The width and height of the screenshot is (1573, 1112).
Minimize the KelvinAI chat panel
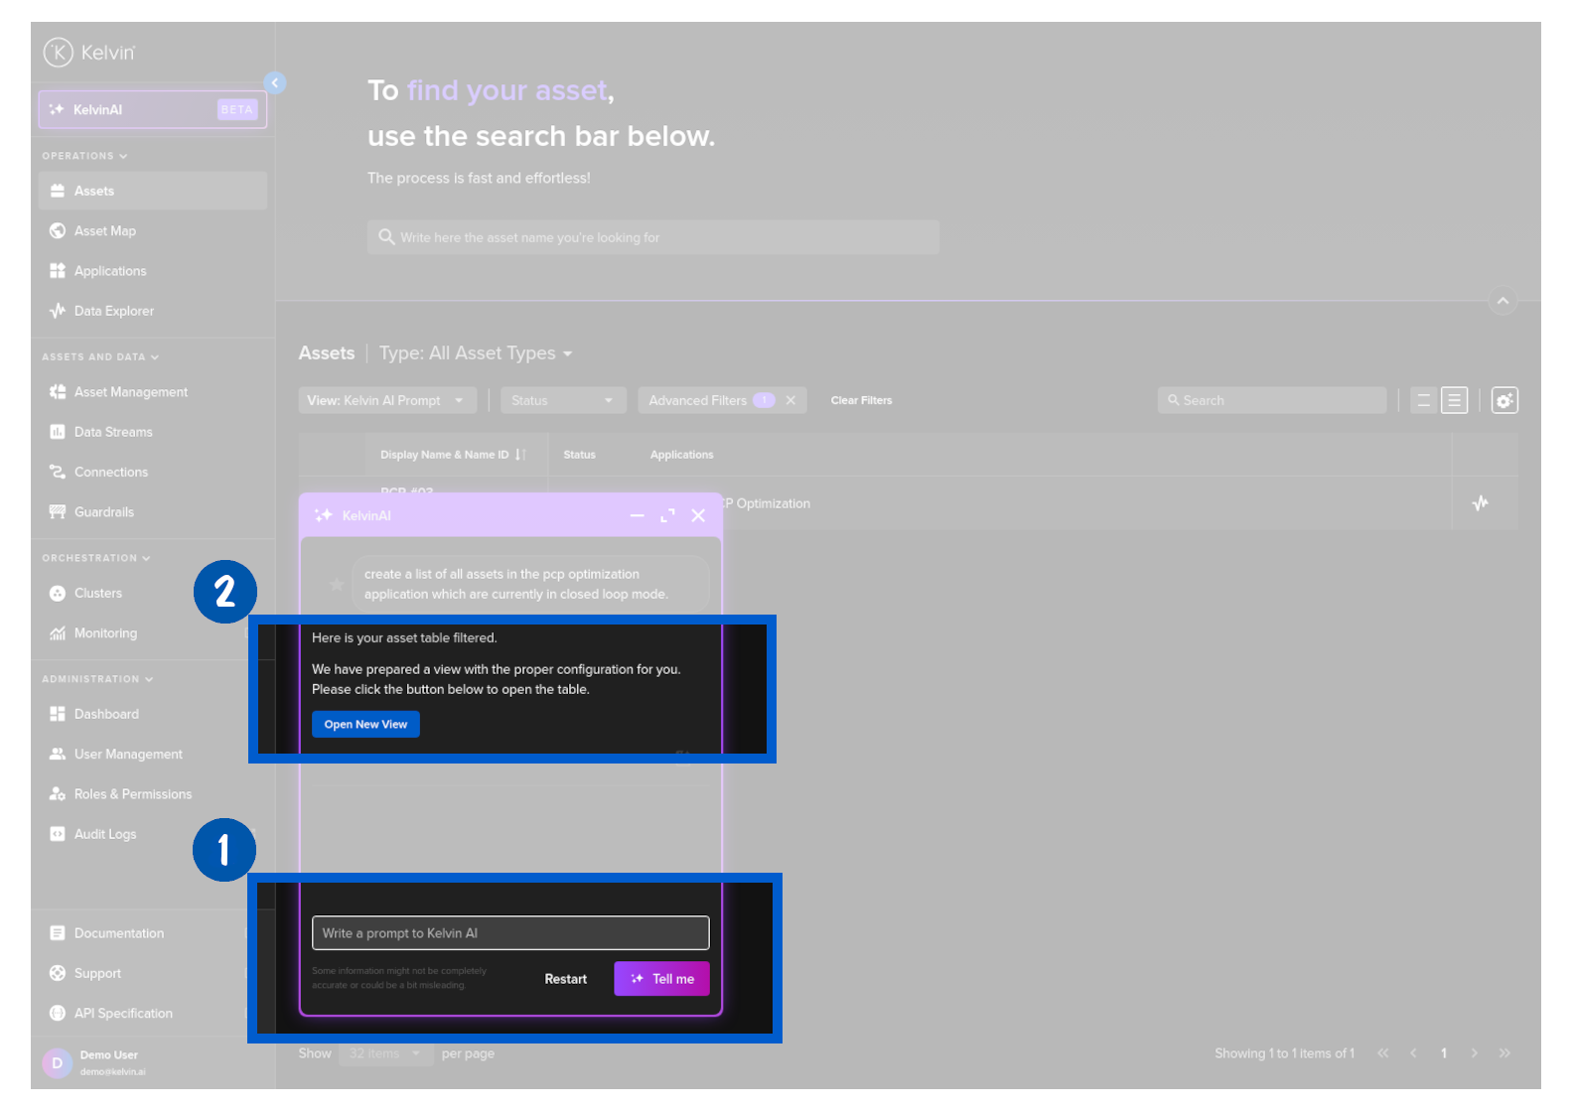pos(637,515)
